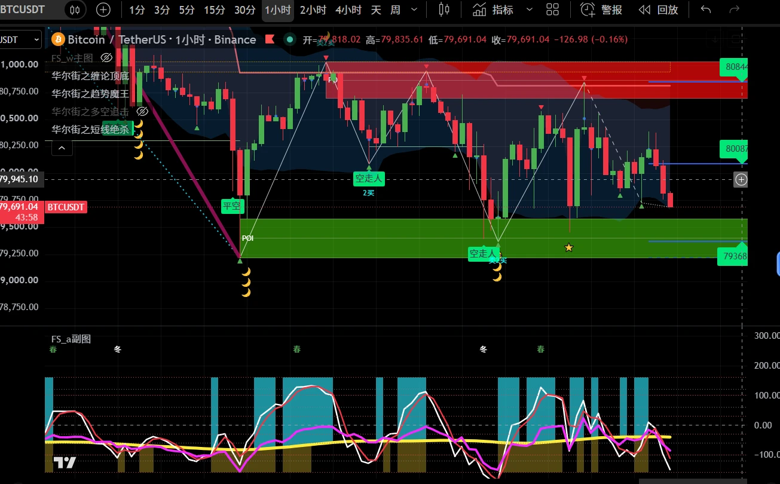
Task: Click the green market status dot
Action: click(290, 39)
